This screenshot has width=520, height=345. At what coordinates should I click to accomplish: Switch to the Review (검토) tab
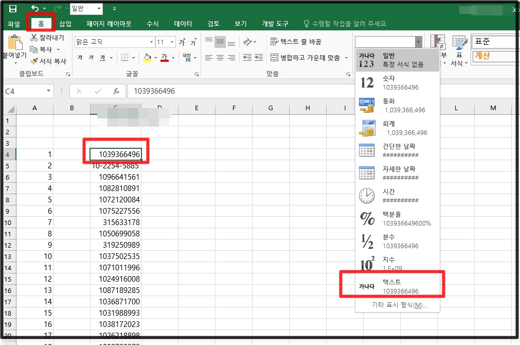(213, 24)
